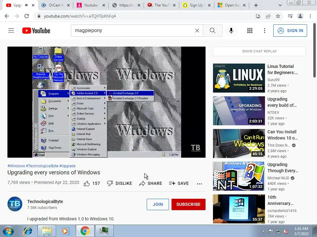The image size is (317, 237).
Task: Open the #TechnologicalByte hashtag link
Action: coord(42,166)
